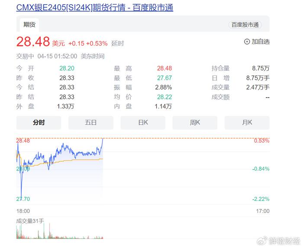Click the chart's -0.84% axis label
The image size is (303, 248).
[261, 169]
